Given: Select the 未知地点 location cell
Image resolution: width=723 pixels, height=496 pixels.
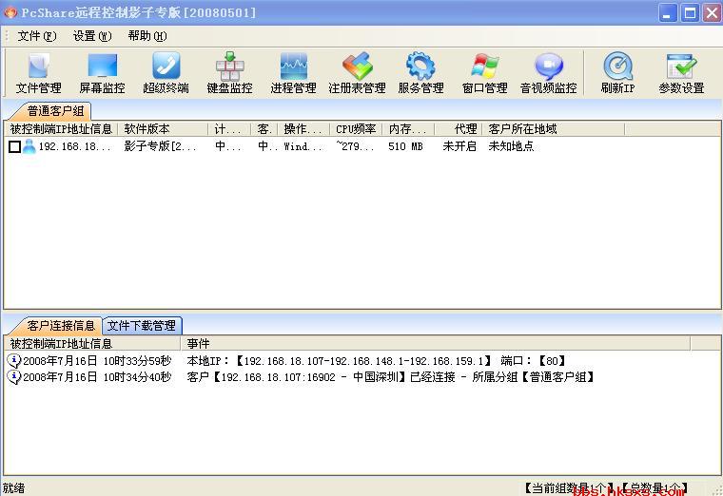Looking at the screenshot, I should coord(511,146).
